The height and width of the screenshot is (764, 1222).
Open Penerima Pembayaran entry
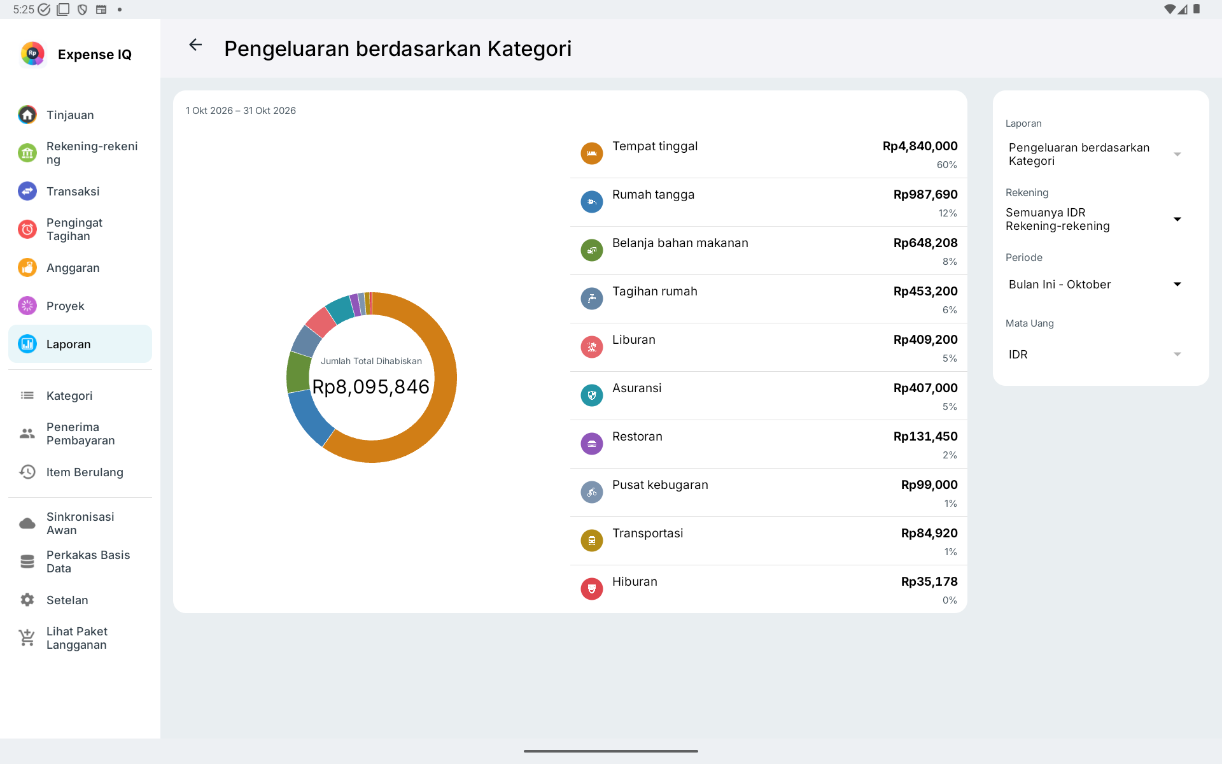coord(80,434)
